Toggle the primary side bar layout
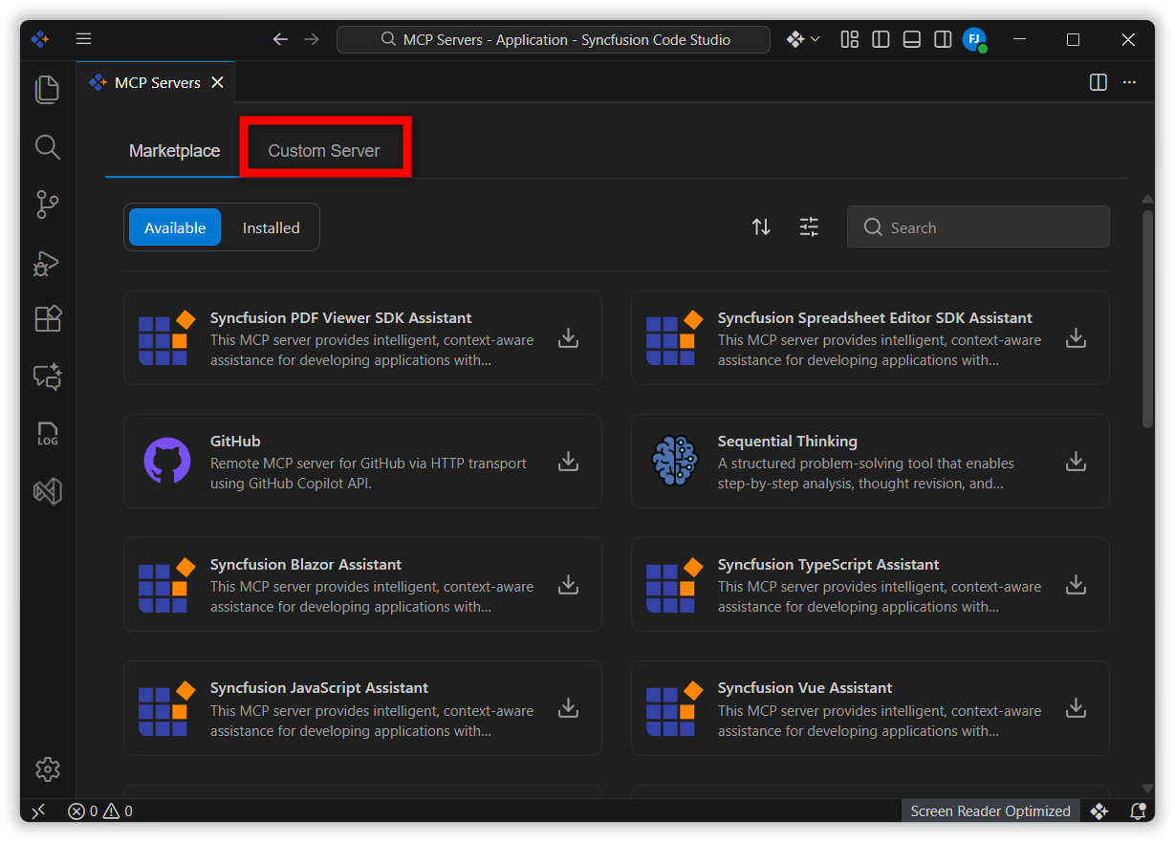The height and width of the screenshot is (842, 1175). (881, 39)
